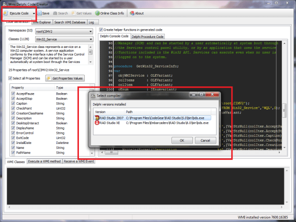Open the Classes Win32_Service dropdown
The width and height of the screenshot is (296, 222).
(91, 39)
